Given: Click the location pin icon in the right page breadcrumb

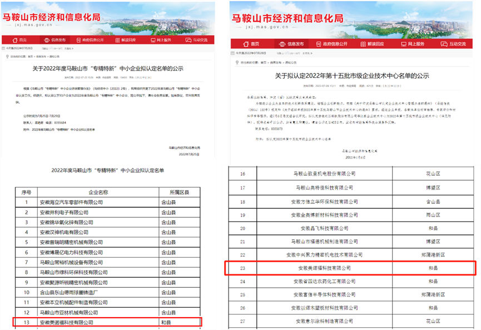Looking at the screenshot, I should tap(237, 63).
